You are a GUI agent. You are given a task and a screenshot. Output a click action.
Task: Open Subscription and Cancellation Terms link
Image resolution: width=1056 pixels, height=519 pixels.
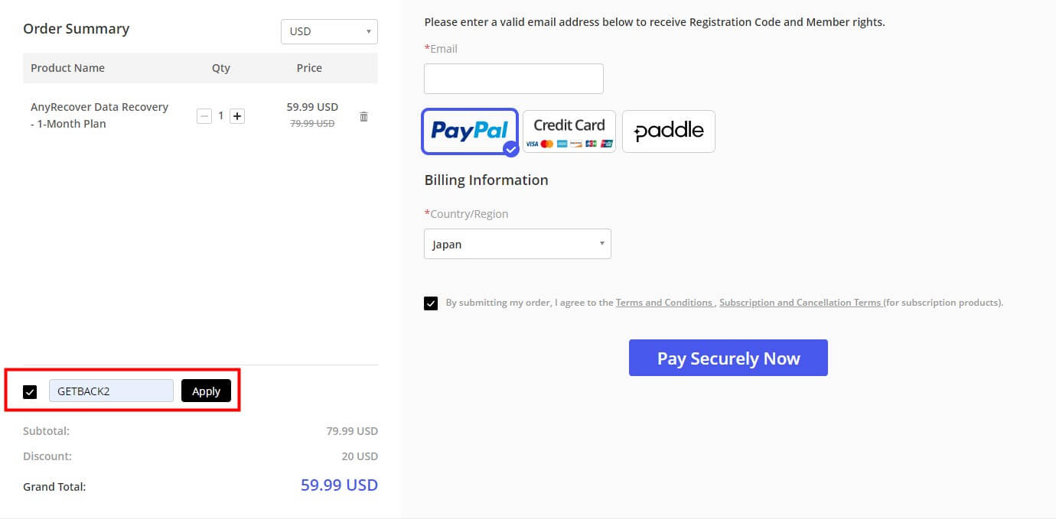tap(800, 302)
